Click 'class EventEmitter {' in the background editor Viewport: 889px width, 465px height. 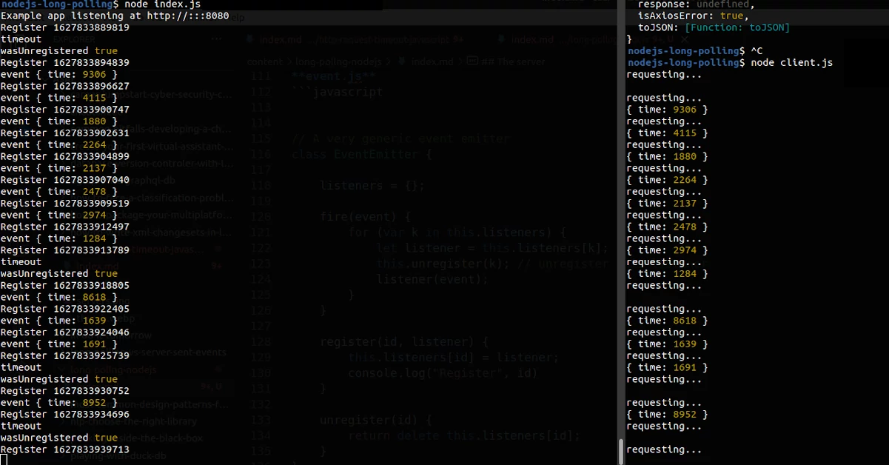[361, 155]
